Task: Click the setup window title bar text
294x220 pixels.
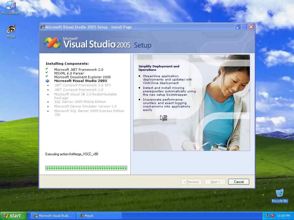Action: click(88, 27)
